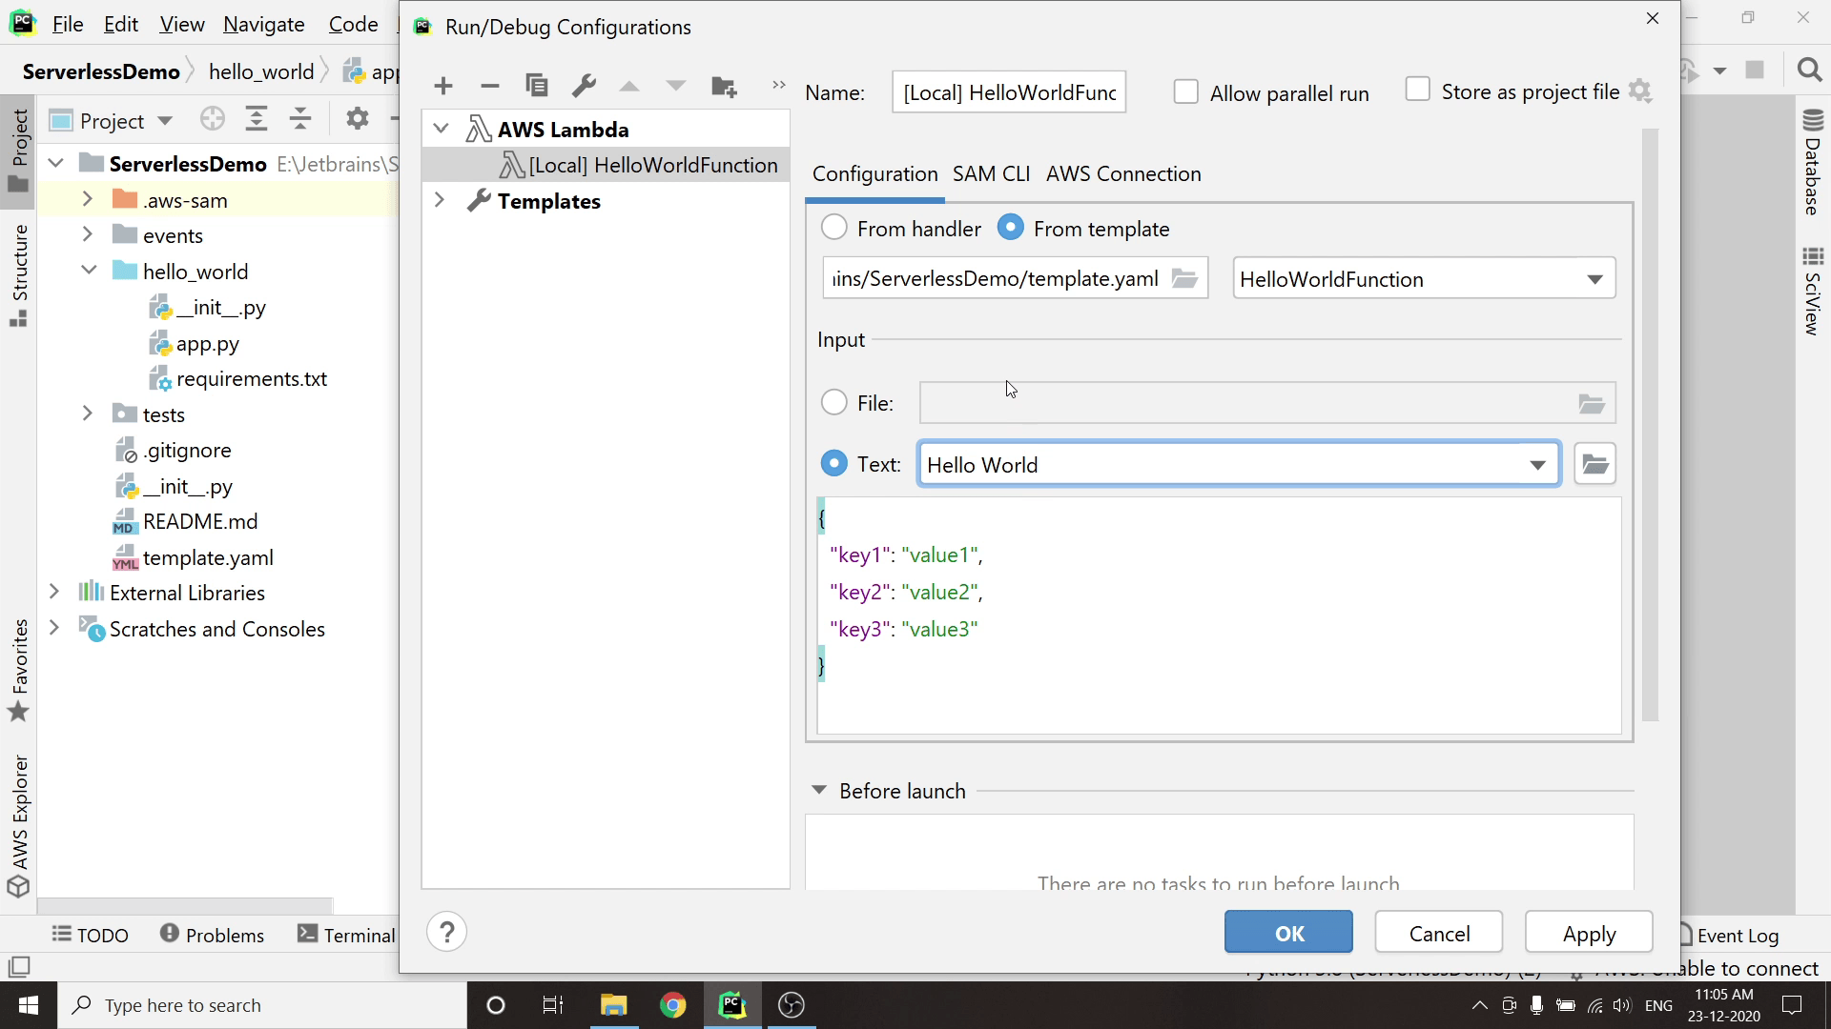
Task: Click the OK button to apply changes
Action: pos(1290,934)
